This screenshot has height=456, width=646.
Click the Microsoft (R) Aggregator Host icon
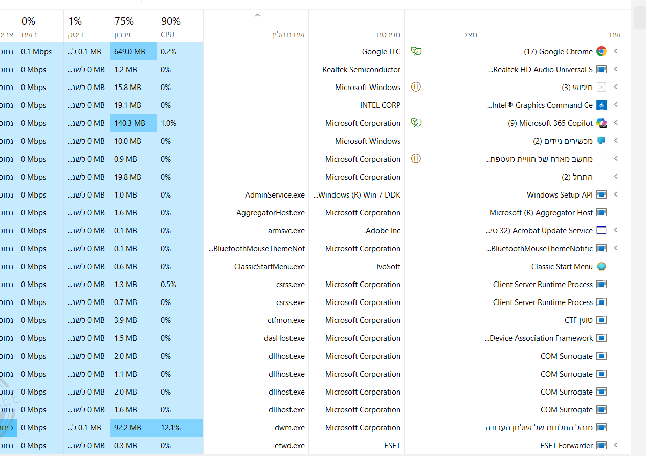[602, 212]
